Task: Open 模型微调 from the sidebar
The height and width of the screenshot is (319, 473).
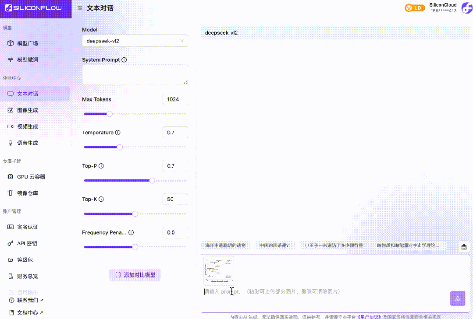Action: tap(26, 60)
